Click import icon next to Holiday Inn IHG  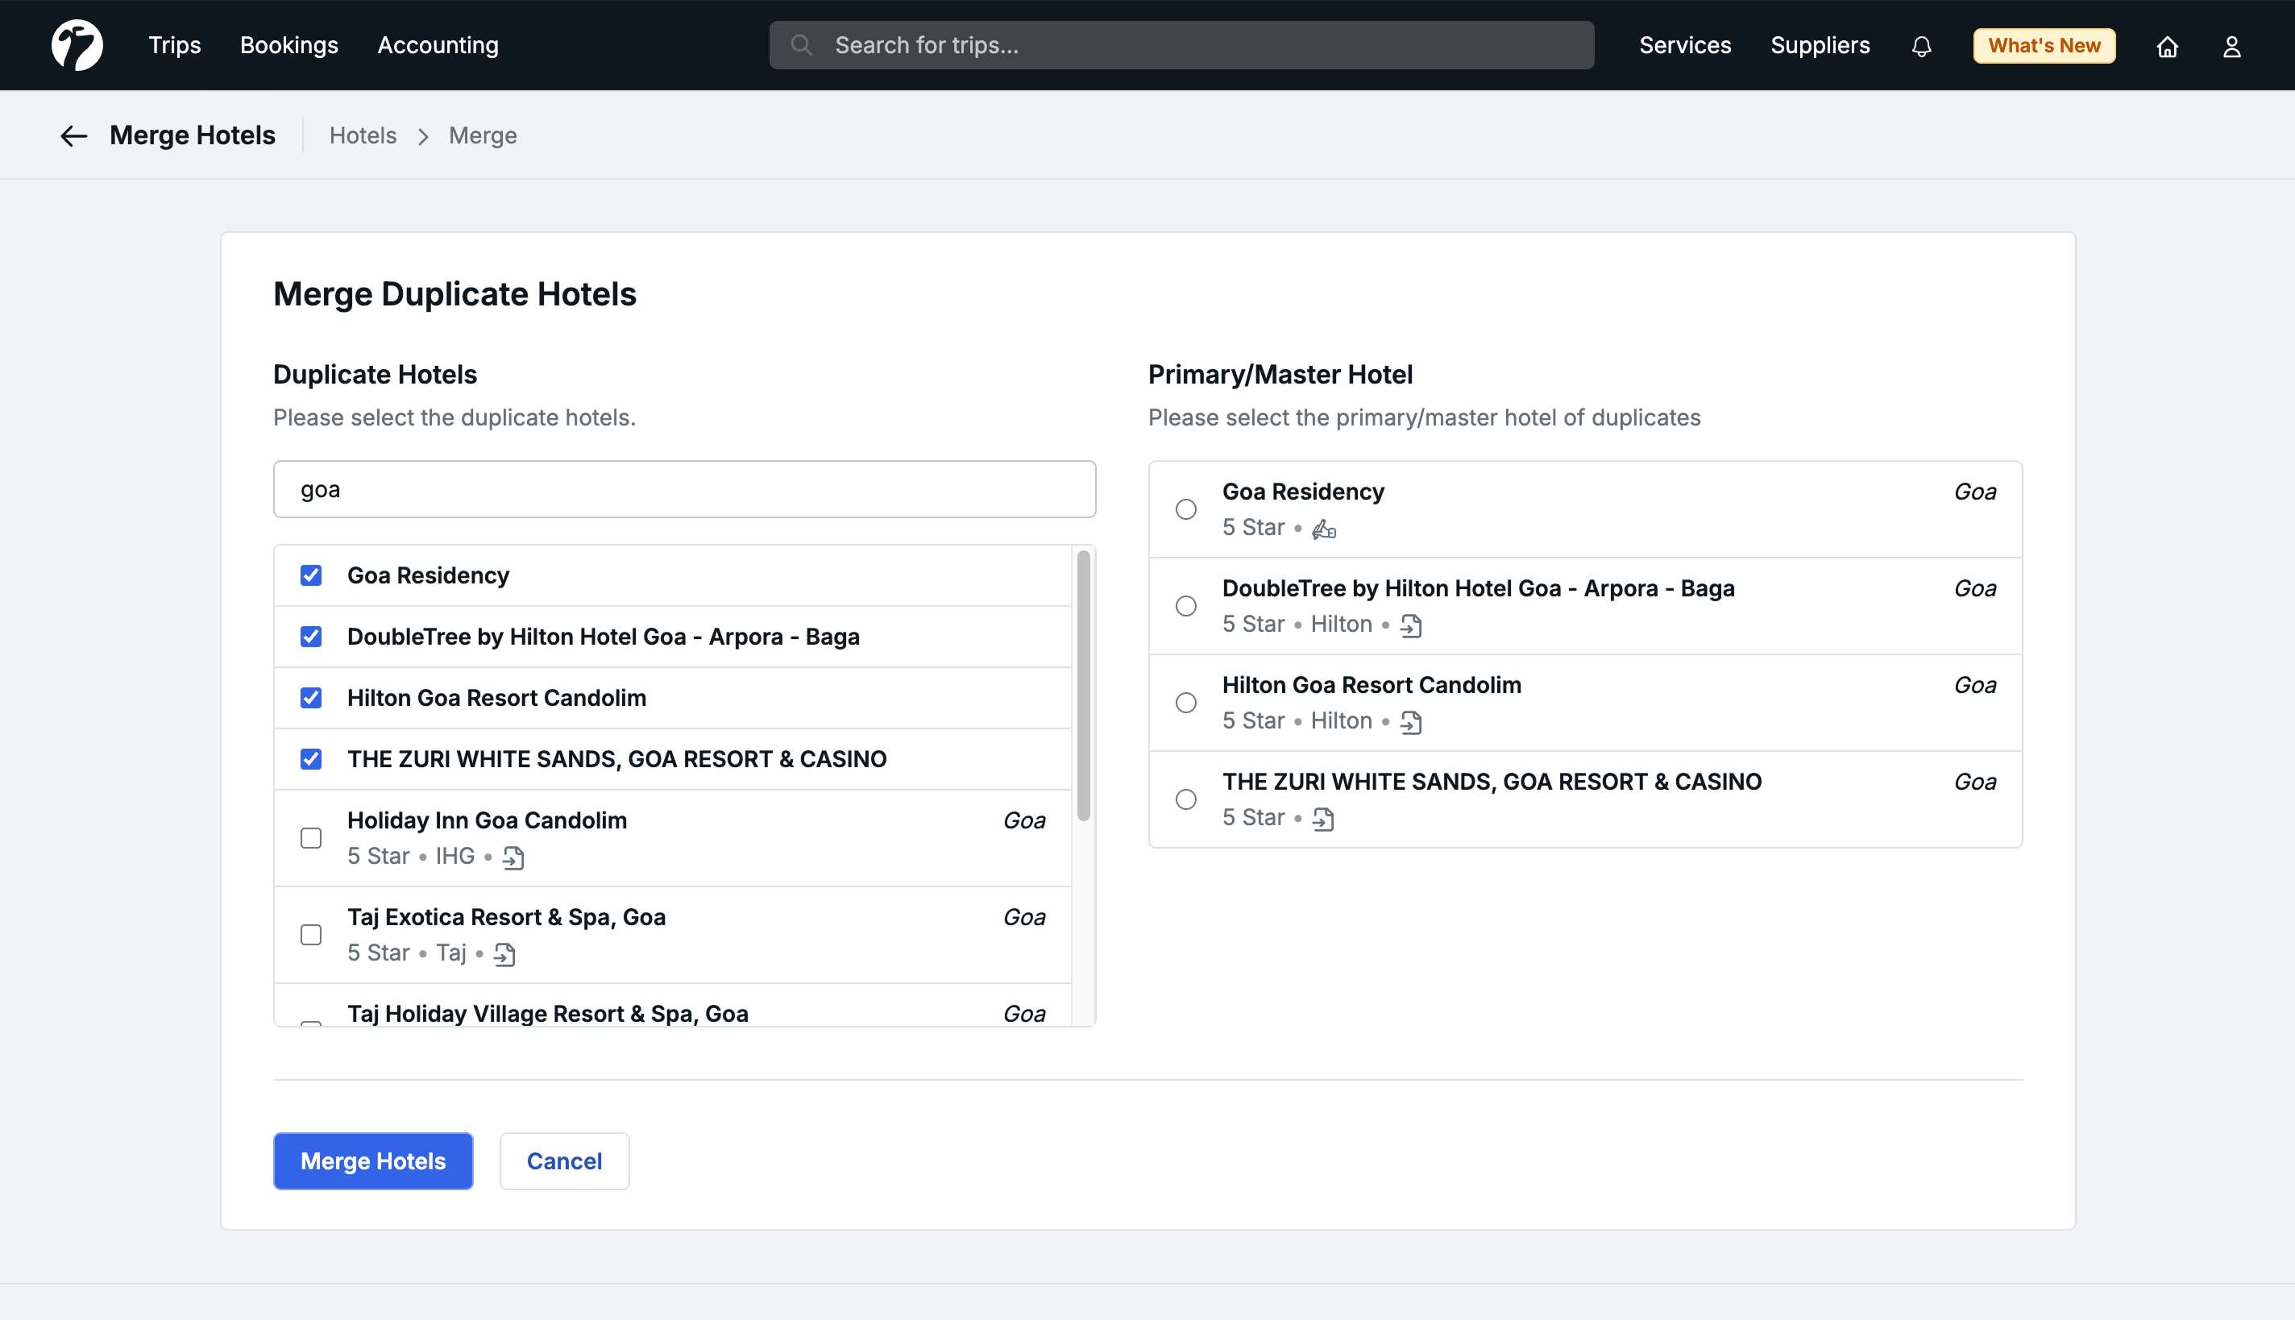(513, 857)
